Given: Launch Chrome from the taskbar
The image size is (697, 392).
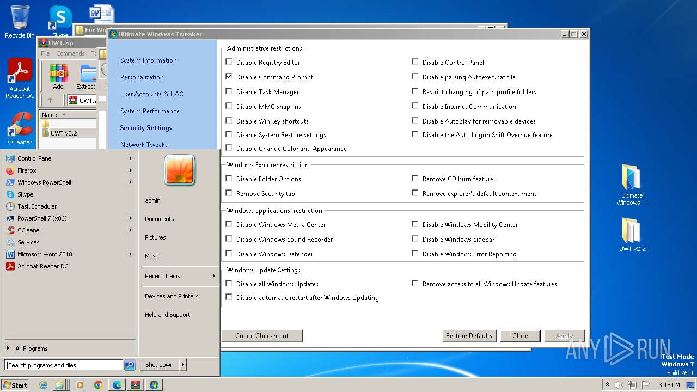Looking at the screenshot, I should 98,385.
